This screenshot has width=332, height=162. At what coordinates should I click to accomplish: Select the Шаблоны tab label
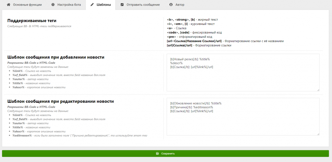(104, 5)
